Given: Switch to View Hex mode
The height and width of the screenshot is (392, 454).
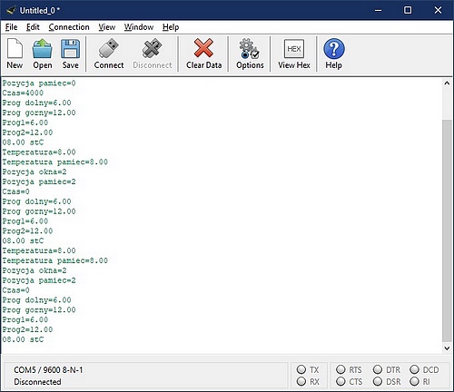Looking at the screenshot, I should pyautogui.click(x=294, y=54).
